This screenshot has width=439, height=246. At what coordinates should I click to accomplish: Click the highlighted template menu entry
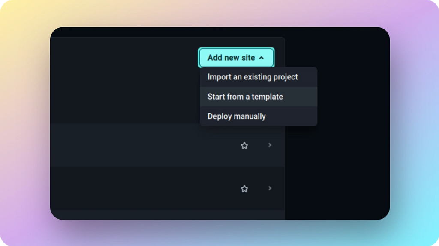259,97
